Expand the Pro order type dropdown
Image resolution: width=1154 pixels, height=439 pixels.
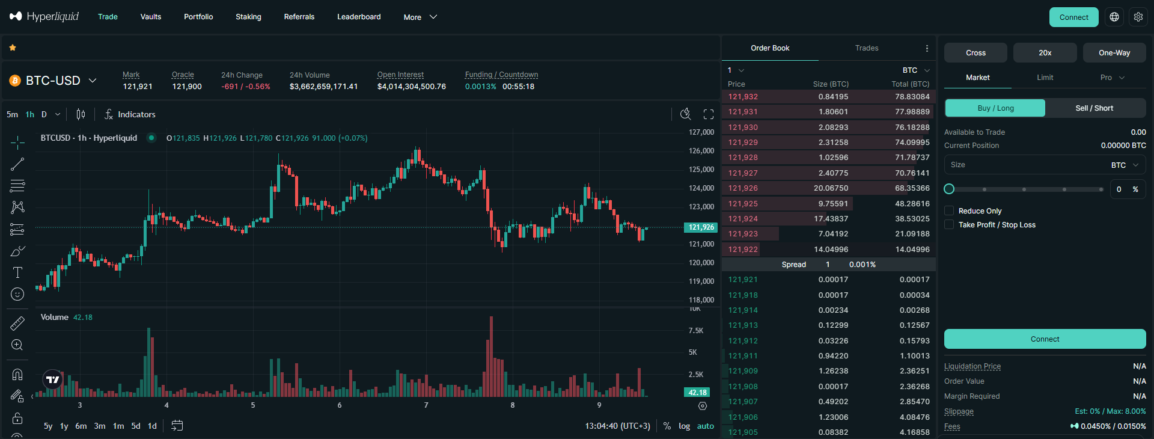1112,78
